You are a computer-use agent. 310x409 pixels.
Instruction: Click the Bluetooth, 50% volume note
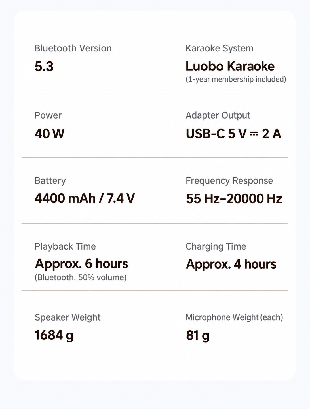(x=81, y=277)
